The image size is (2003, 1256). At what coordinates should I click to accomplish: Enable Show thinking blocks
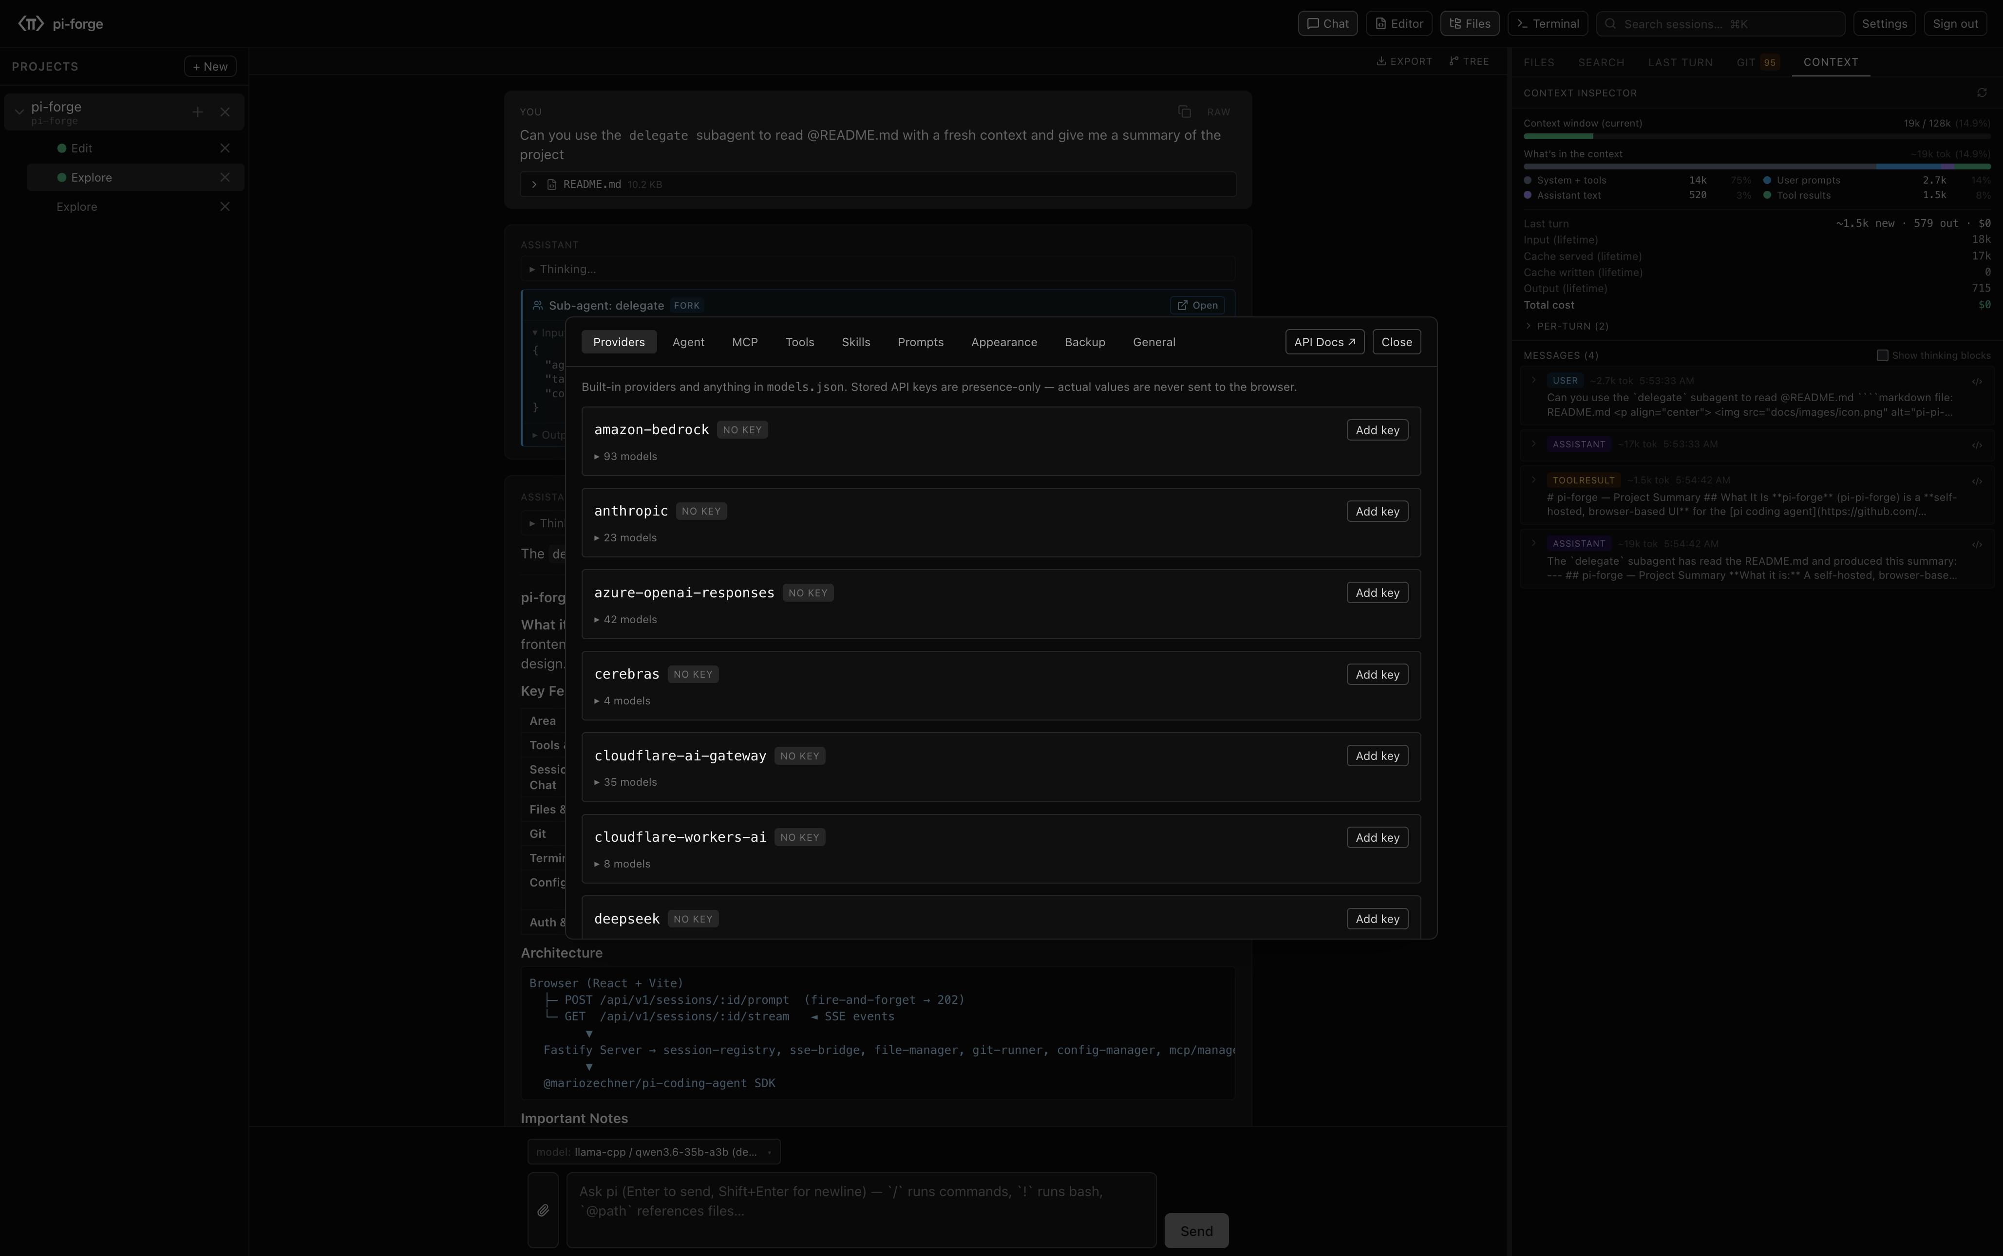(1882, 355)
